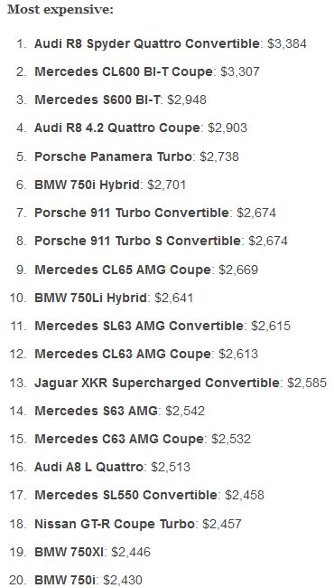Click Mercedes SL550 Convertible item
Screen dimensions: 334x588
(x=125, y=495)
